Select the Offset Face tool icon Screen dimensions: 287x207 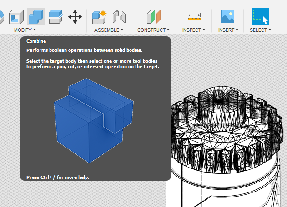[55, 17]
